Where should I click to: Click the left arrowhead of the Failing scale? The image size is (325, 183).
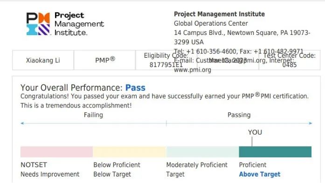(x=22, y=123)
